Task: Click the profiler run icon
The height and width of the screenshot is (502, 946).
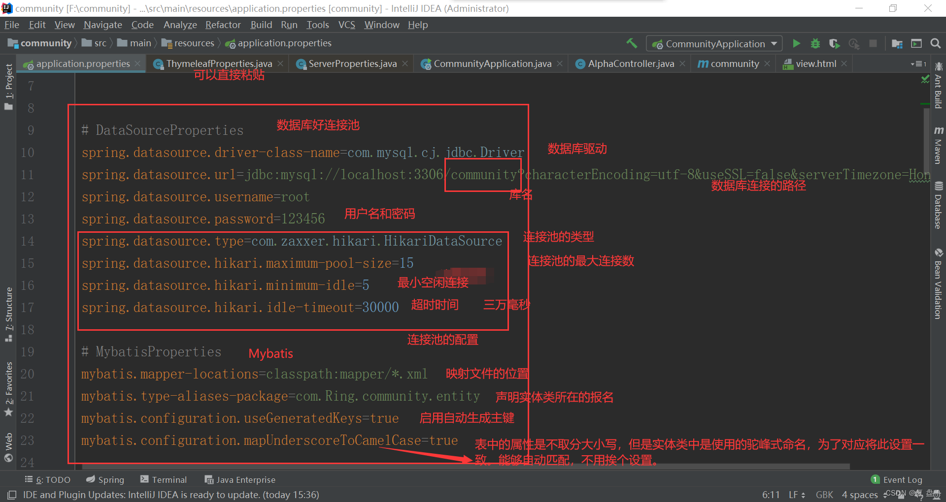Action: pos(854,43)
